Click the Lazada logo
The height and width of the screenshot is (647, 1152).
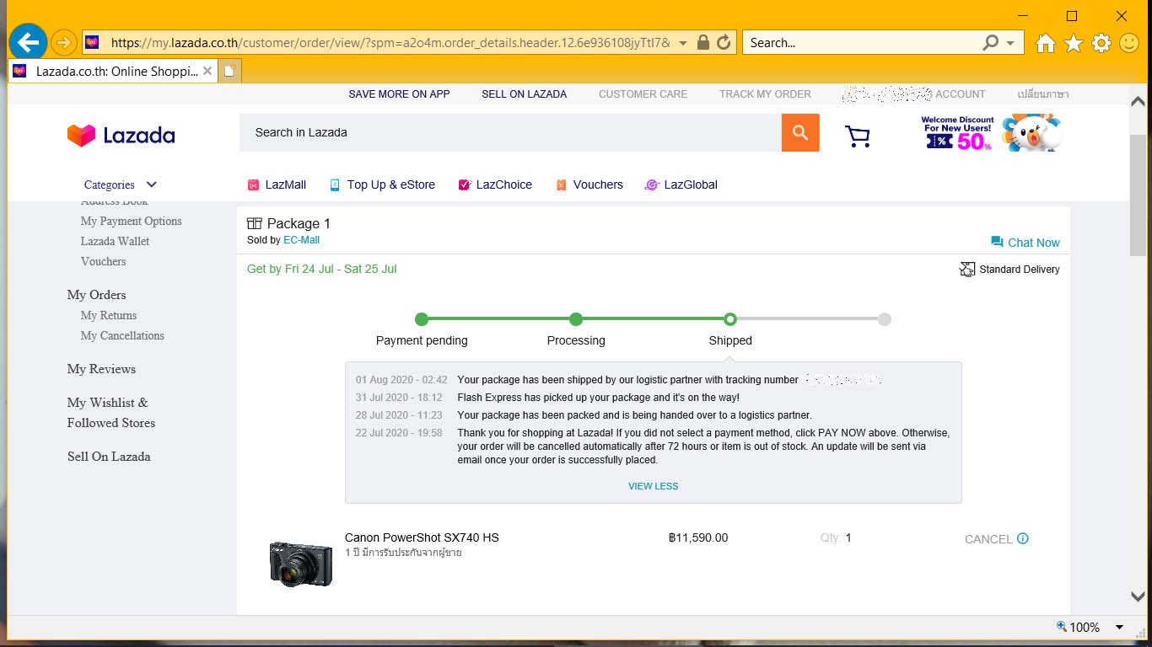pyautogui.click(x=121, y=135)
